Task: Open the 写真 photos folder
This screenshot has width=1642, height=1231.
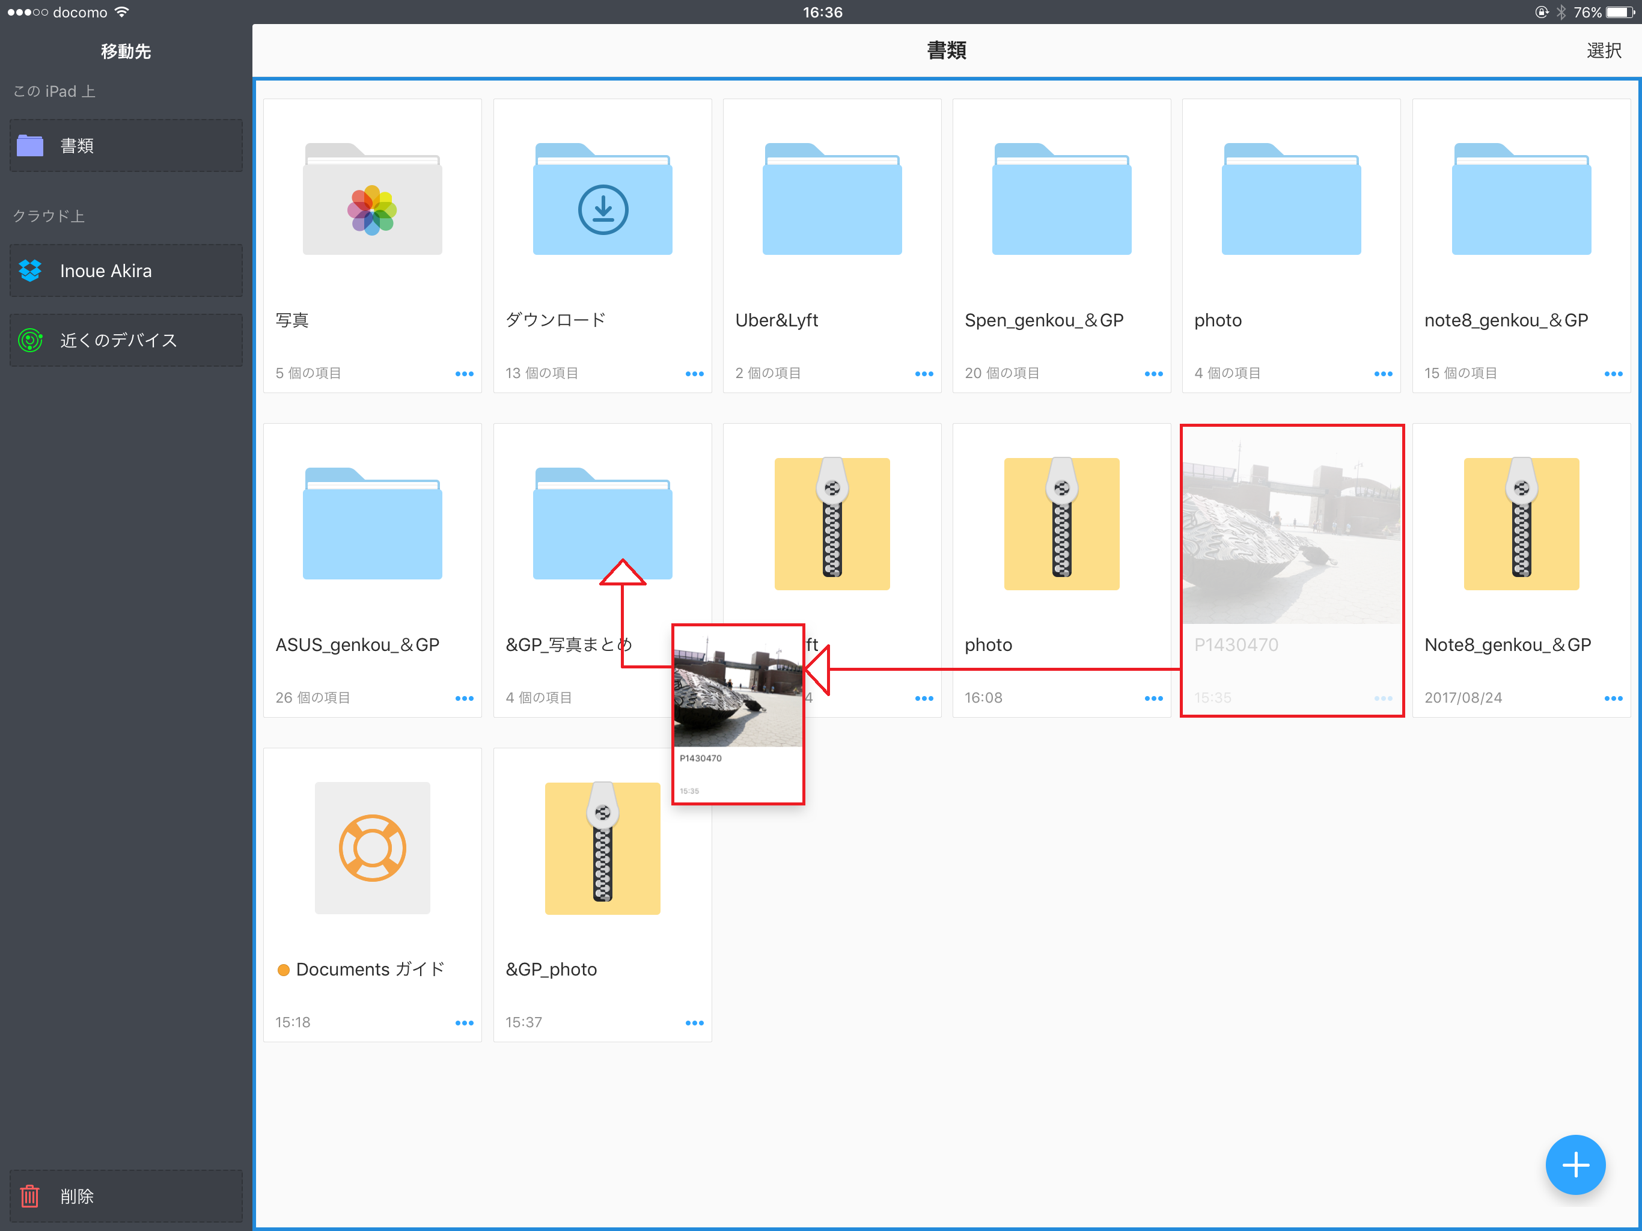Action: coord(372,208)
